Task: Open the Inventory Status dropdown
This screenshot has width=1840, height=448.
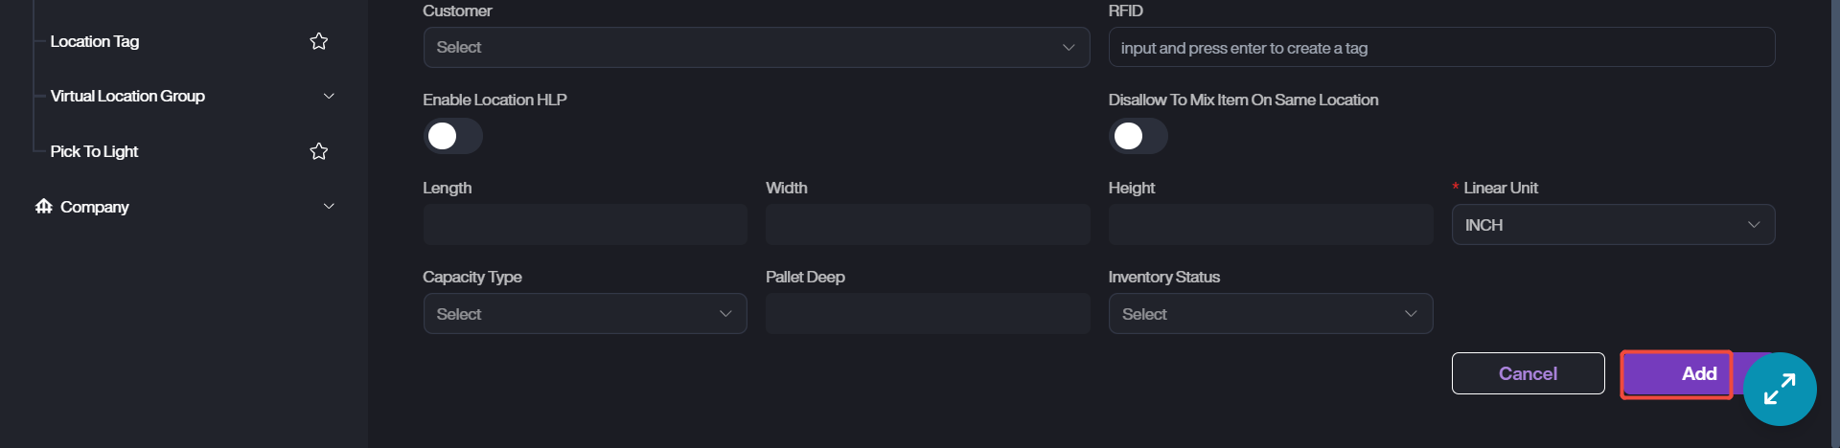Action: pyautogui.click(x=1270, y=314)
